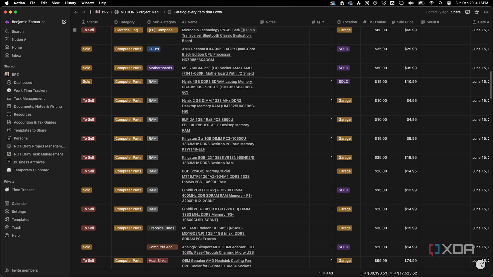Click BRZ breadcrumb in top bar
This screenshot has height=277, width=493.
tap(102, 12)
